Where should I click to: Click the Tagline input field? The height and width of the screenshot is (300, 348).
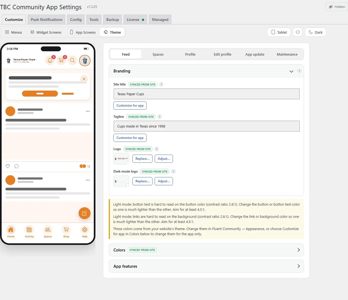tap(206, 126)
